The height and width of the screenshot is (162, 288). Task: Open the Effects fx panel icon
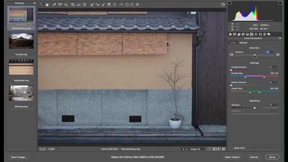256,34
